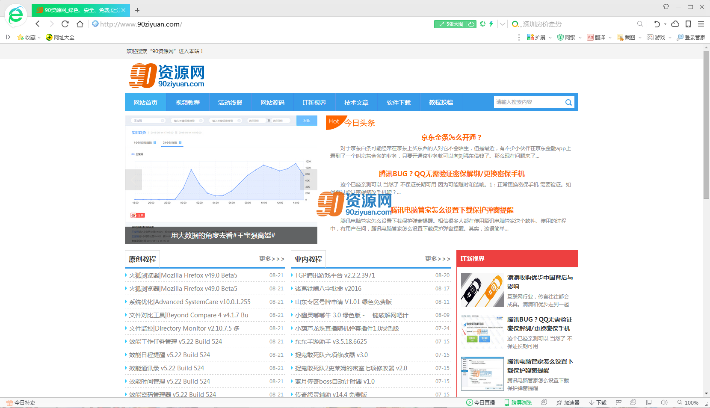Toggle the split window icon in status bar
The height and width of the screenshot is (408, 710).
649,402
